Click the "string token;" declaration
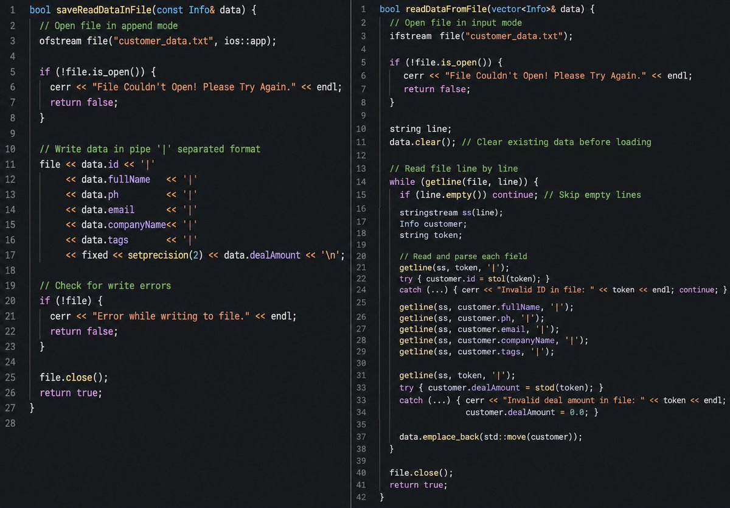The height and width of the screenshot is (508, 730). 431,235
